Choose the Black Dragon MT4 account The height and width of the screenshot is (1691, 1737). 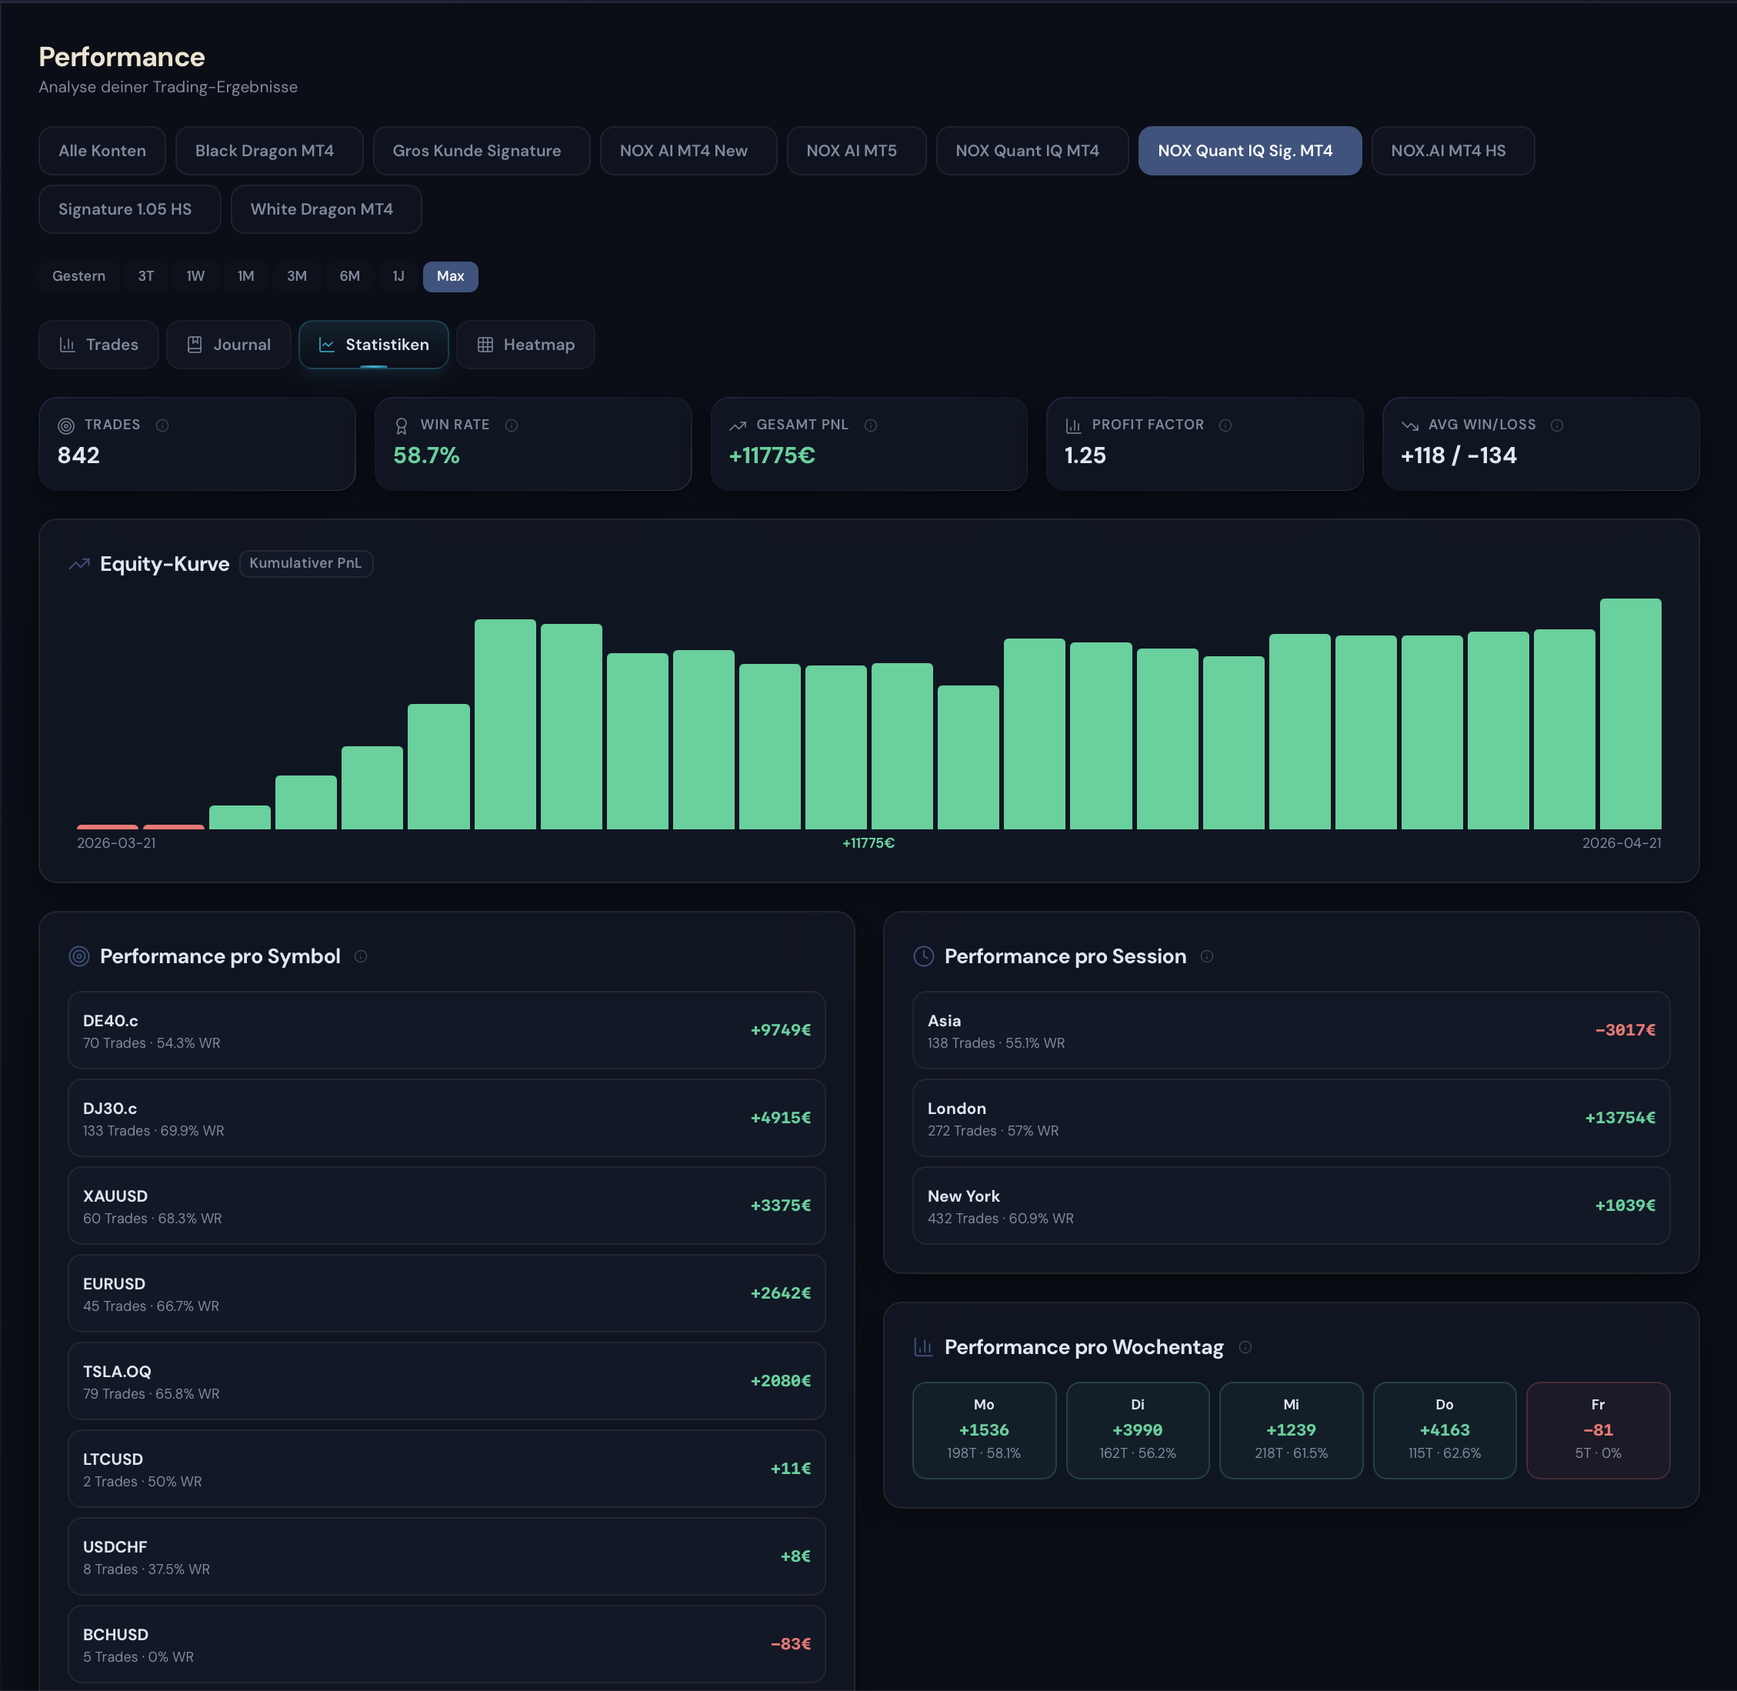(x=265, y=151)
